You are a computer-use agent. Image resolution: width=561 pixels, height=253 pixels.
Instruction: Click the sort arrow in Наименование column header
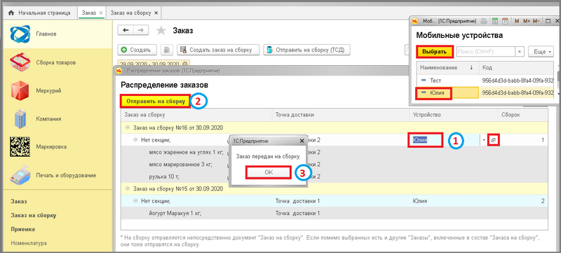[x=471, y=67]
